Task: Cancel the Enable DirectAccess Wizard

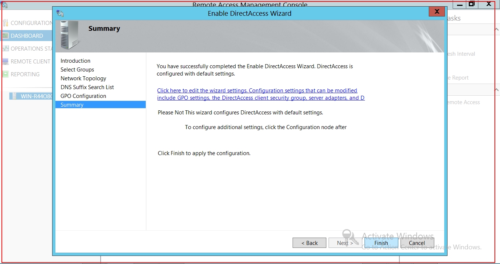Action: 417,243
